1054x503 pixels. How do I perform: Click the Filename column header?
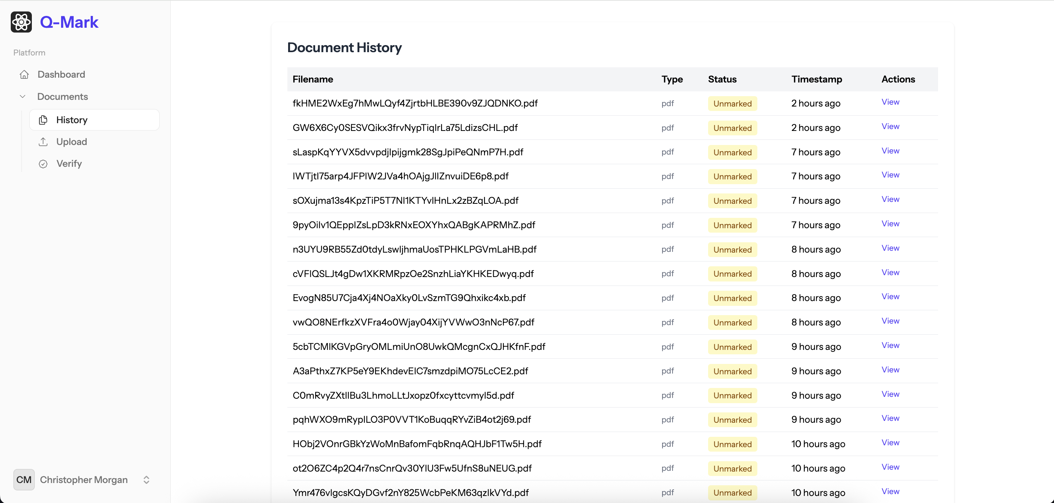click(x=313, y=79)
